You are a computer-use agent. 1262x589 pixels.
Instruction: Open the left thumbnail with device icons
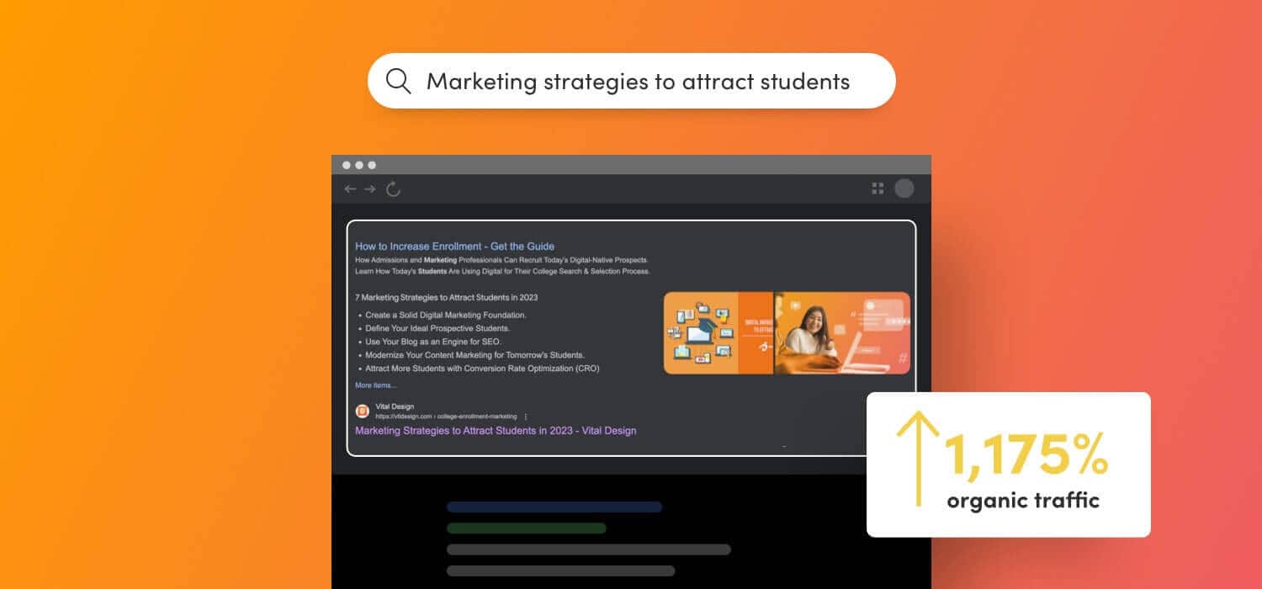point(718,333)
